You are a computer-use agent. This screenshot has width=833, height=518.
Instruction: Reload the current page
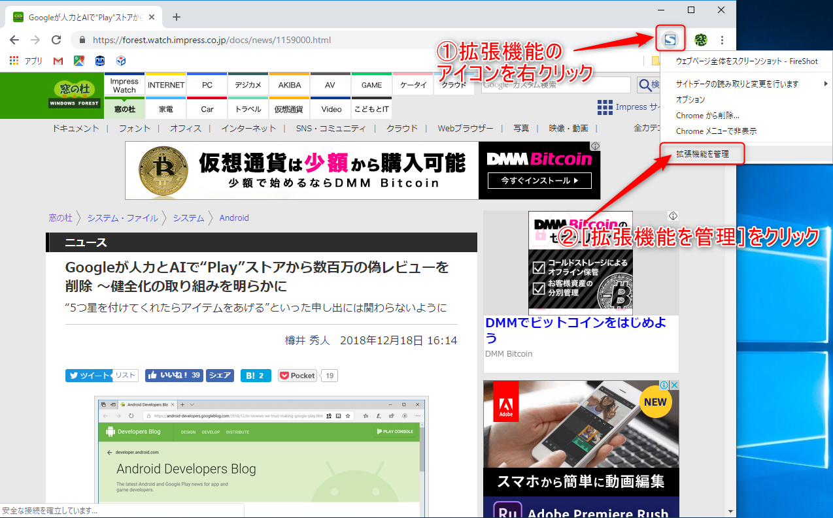pyautogui.click(x=56, y=39)
